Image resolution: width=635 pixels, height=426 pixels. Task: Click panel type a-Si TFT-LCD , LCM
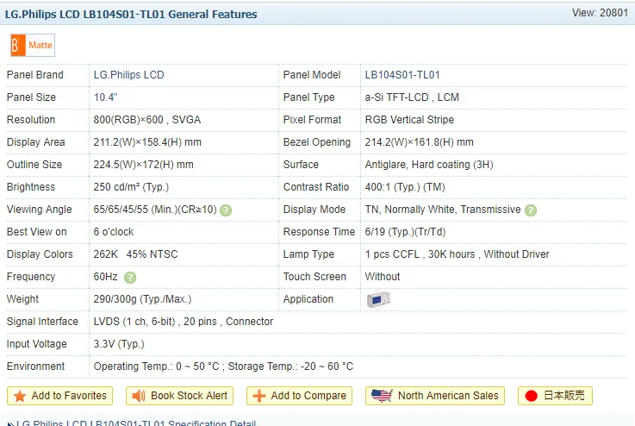pyautogui.click(x=412, y=97)
